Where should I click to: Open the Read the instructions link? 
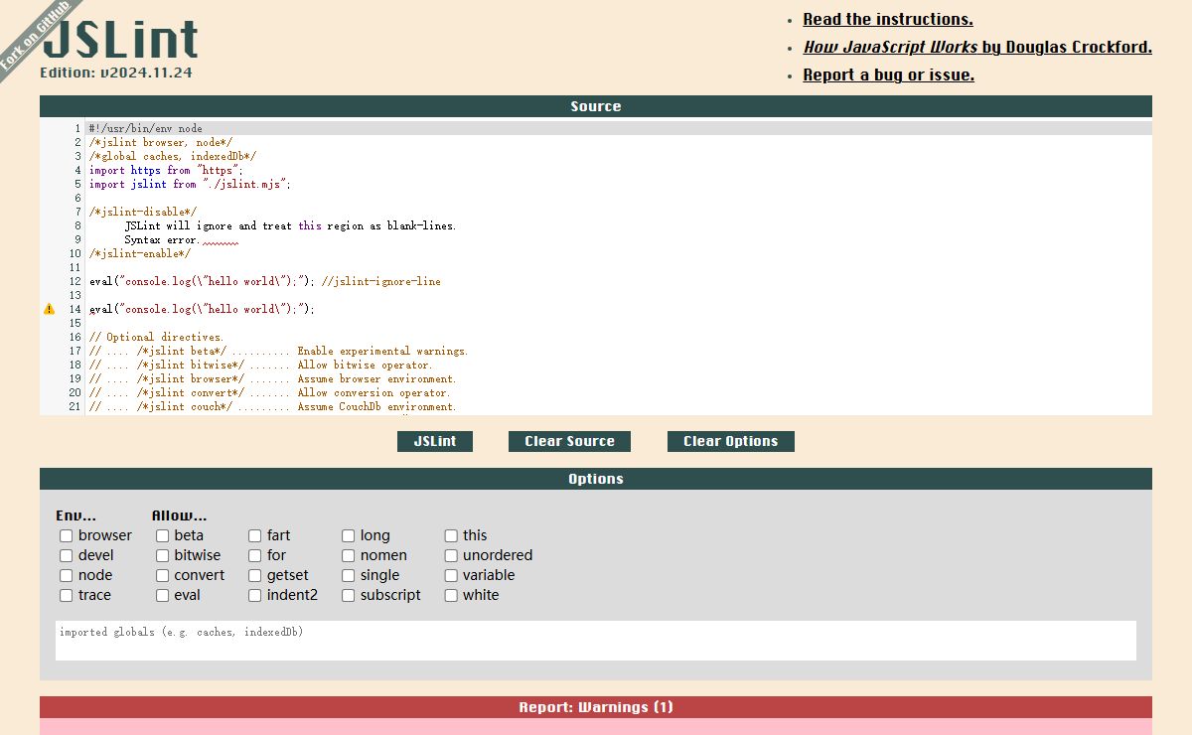click(888, 19)
